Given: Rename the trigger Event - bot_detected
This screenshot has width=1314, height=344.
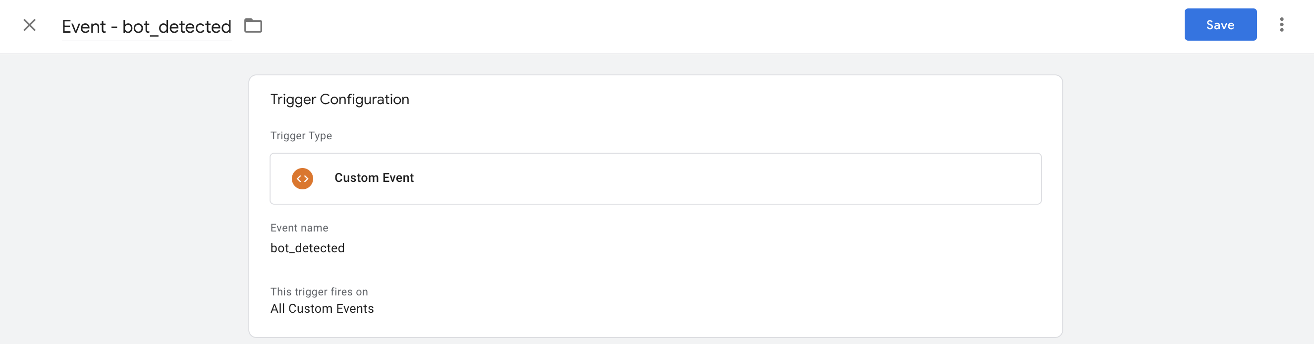Looking at the screenshot, I should [x=146, y=26].
